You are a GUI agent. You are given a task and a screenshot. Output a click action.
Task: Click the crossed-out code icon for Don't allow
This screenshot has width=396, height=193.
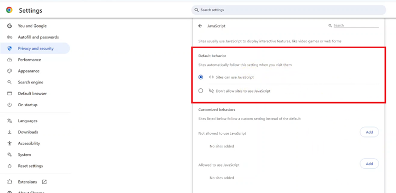(211, 91)
